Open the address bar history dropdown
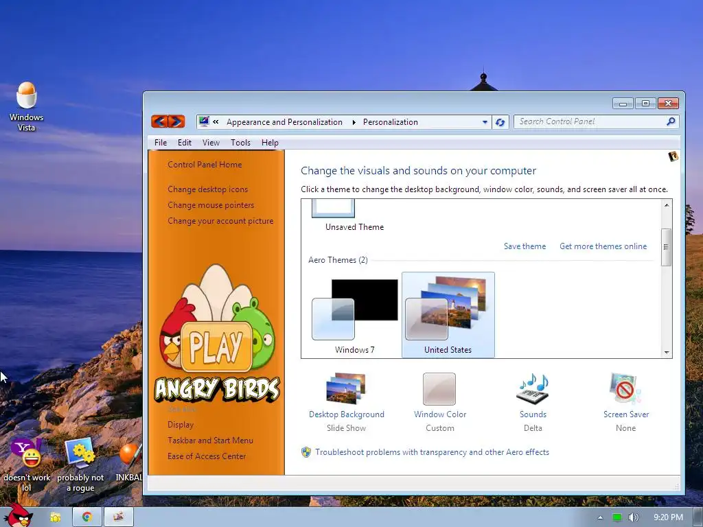Screen dimensions: 703x527 tap(485, 122)
